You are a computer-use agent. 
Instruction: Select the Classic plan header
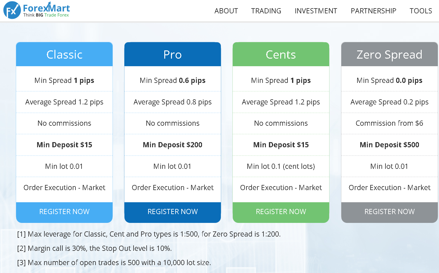coord(64,55)
